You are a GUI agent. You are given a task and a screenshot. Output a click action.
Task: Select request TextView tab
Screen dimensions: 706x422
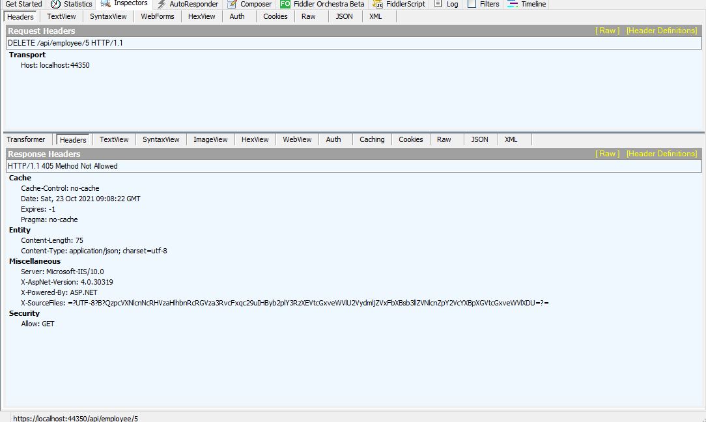point(61,16)
